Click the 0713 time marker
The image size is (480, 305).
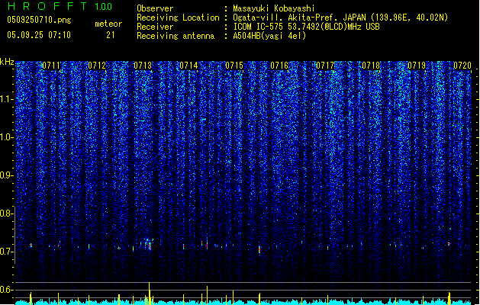point(143,66)
